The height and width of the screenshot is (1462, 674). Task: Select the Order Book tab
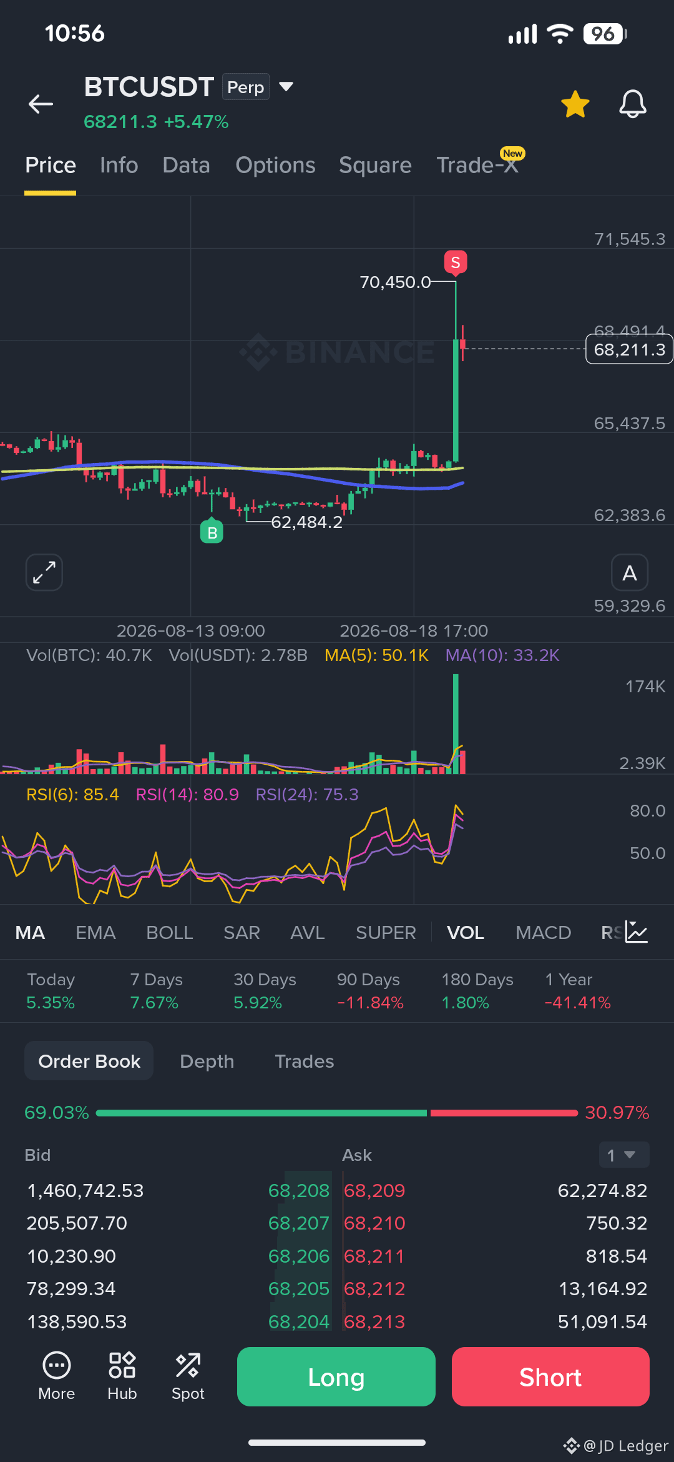[x=89, y=1061]
